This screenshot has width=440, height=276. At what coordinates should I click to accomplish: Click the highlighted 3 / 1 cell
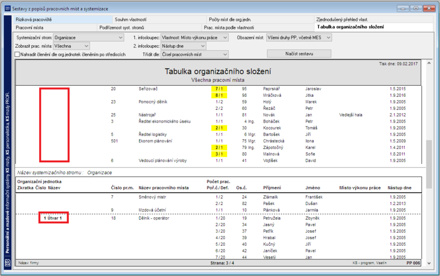(x=219, y=154)
